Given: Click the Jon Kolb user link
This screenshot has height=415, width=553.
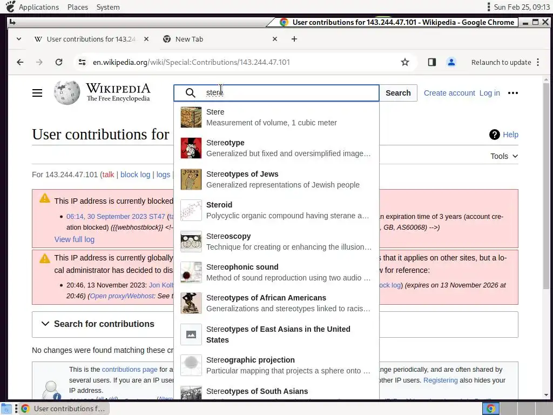Looking at the screenshot, I should tap(161, 285).
